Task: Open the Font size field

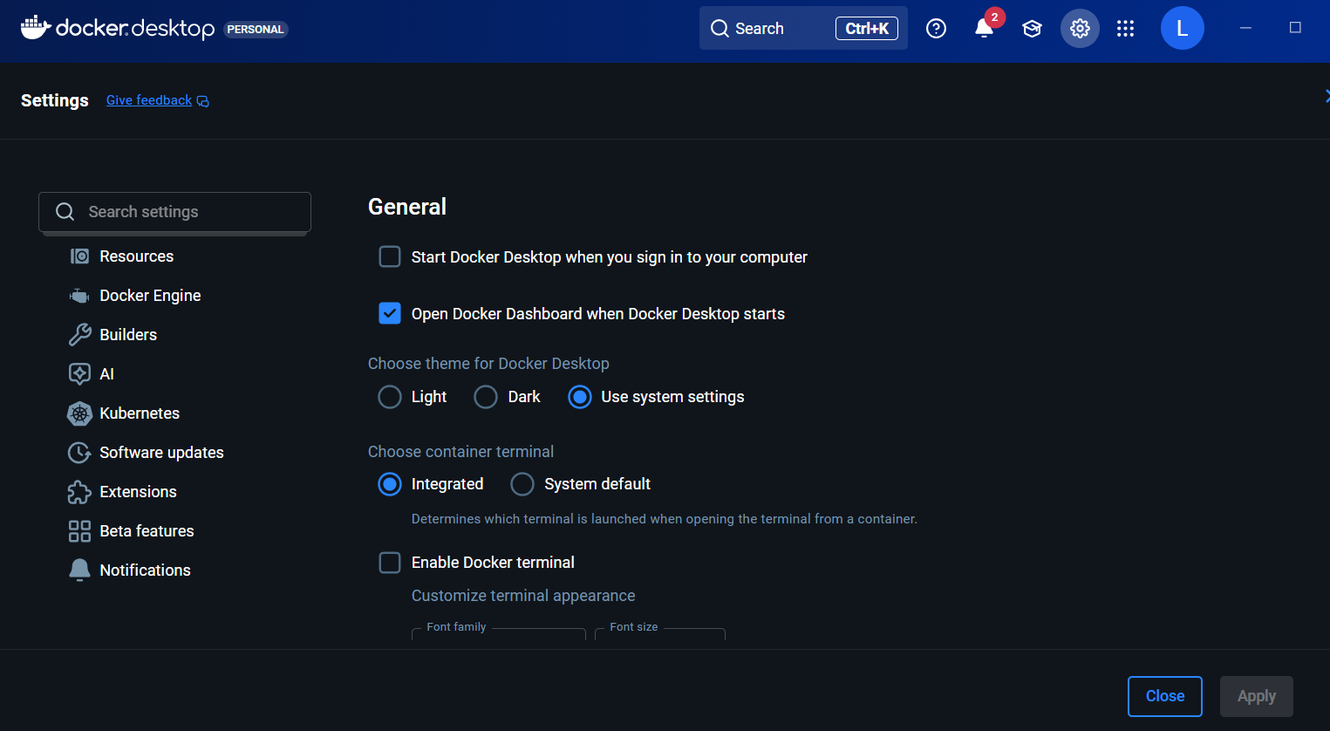Action: point(660,634)
